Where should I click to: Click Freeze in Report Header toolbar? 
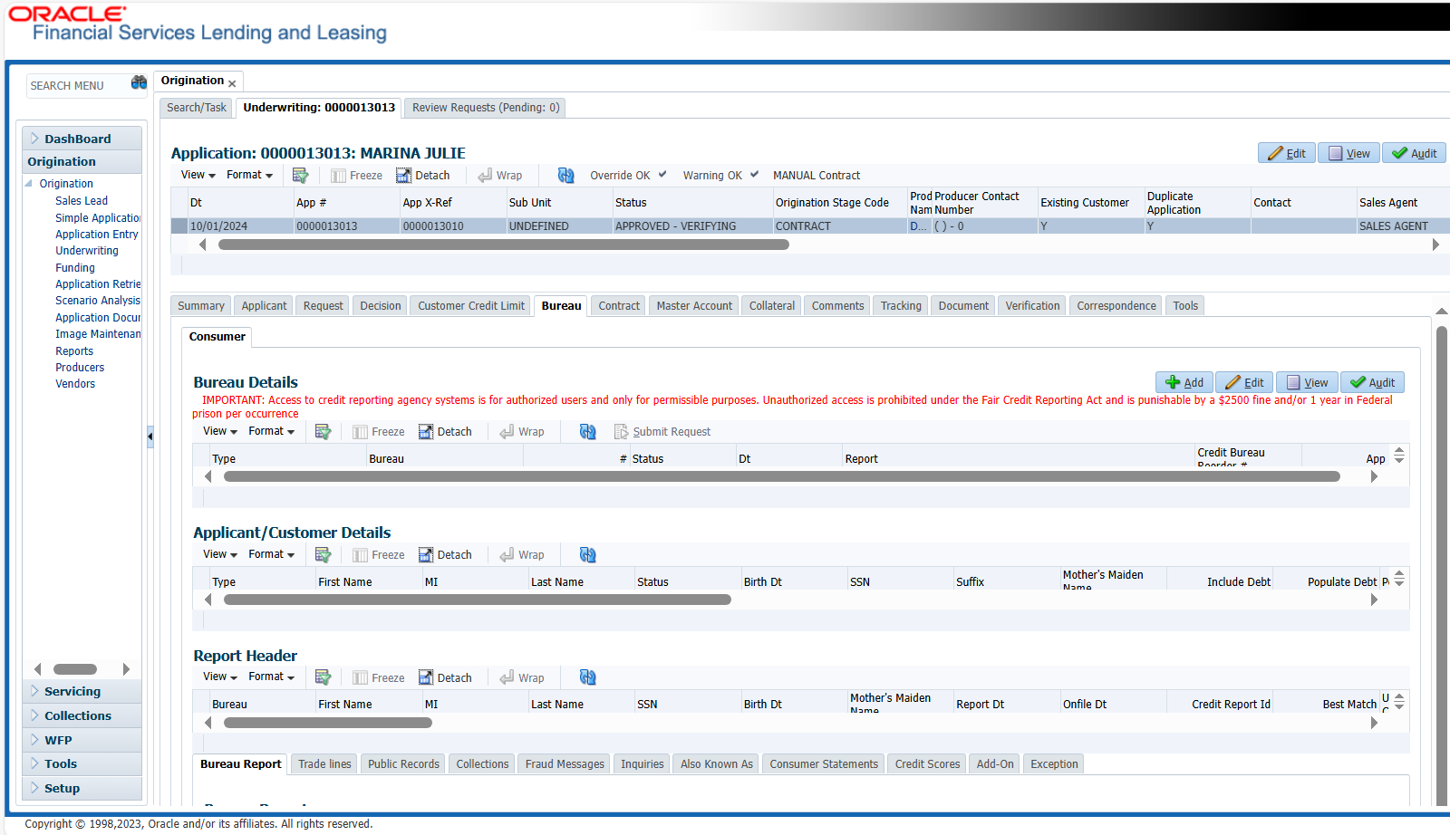pyautogui.click(x=378, y=677)
